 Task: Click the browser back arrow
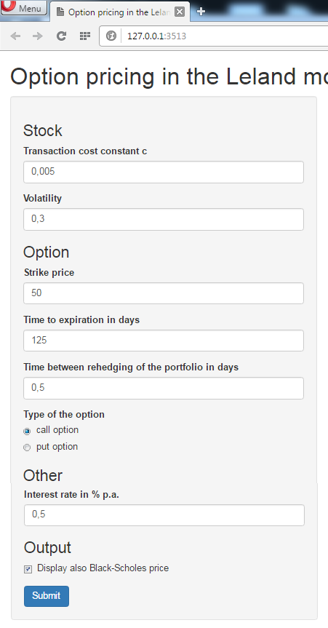pyautogui.click(x=15, y=36)
